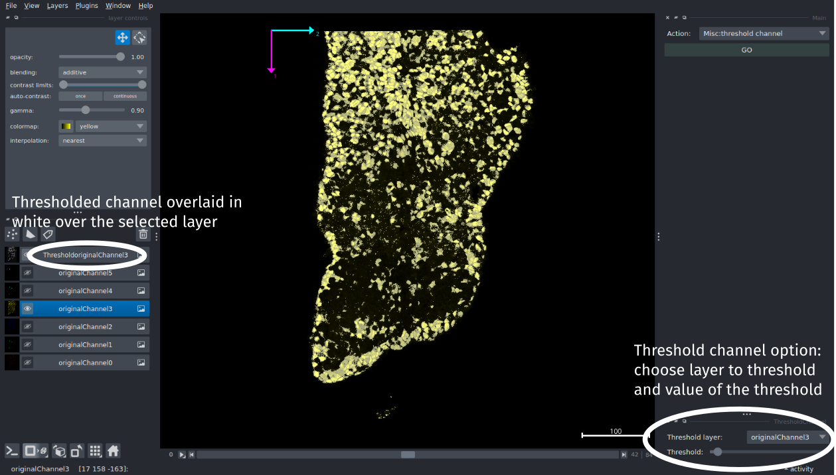Open the blending mode dropdown

[102, 72]
